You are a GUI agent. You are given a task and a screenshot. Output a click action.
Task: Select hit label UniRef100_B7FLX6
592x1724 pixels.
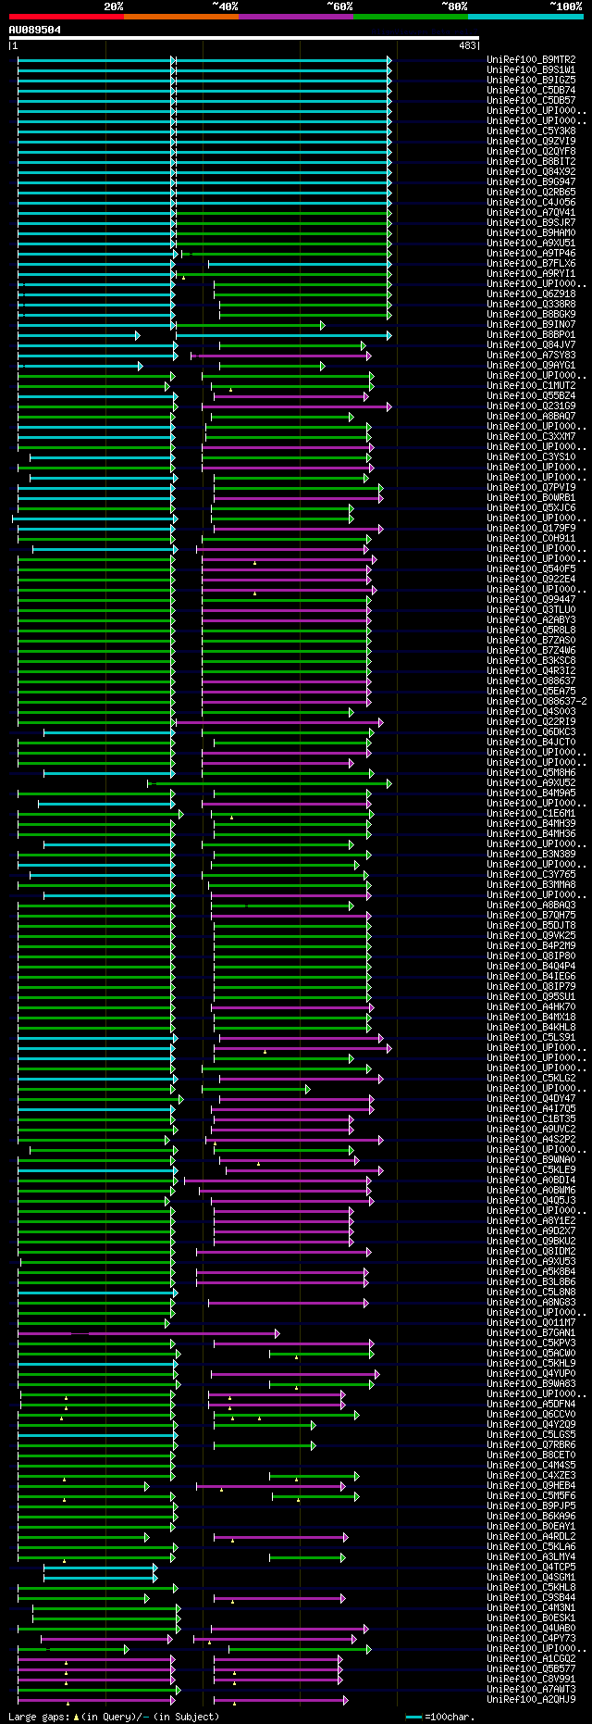tap(531, 264)
